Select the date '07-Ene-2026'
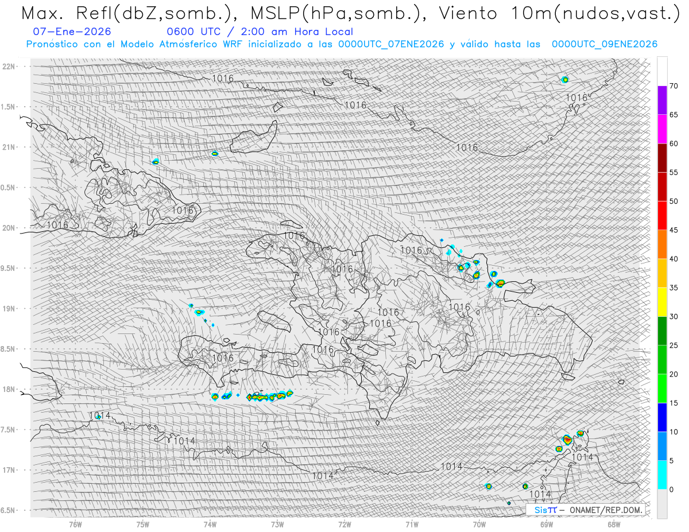 pyautogui.click(x=72, y=32)
